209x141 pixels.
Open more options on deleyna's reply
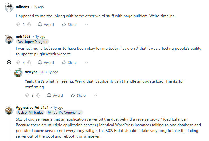pyautogui.click(x=95, y=96)
